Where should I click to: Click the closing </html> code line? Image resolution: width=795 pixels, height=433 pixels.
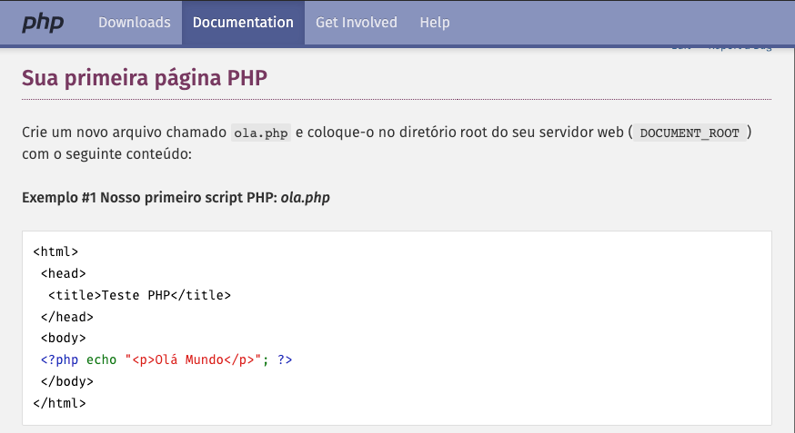pyautogui.click(x=59, y=403)
